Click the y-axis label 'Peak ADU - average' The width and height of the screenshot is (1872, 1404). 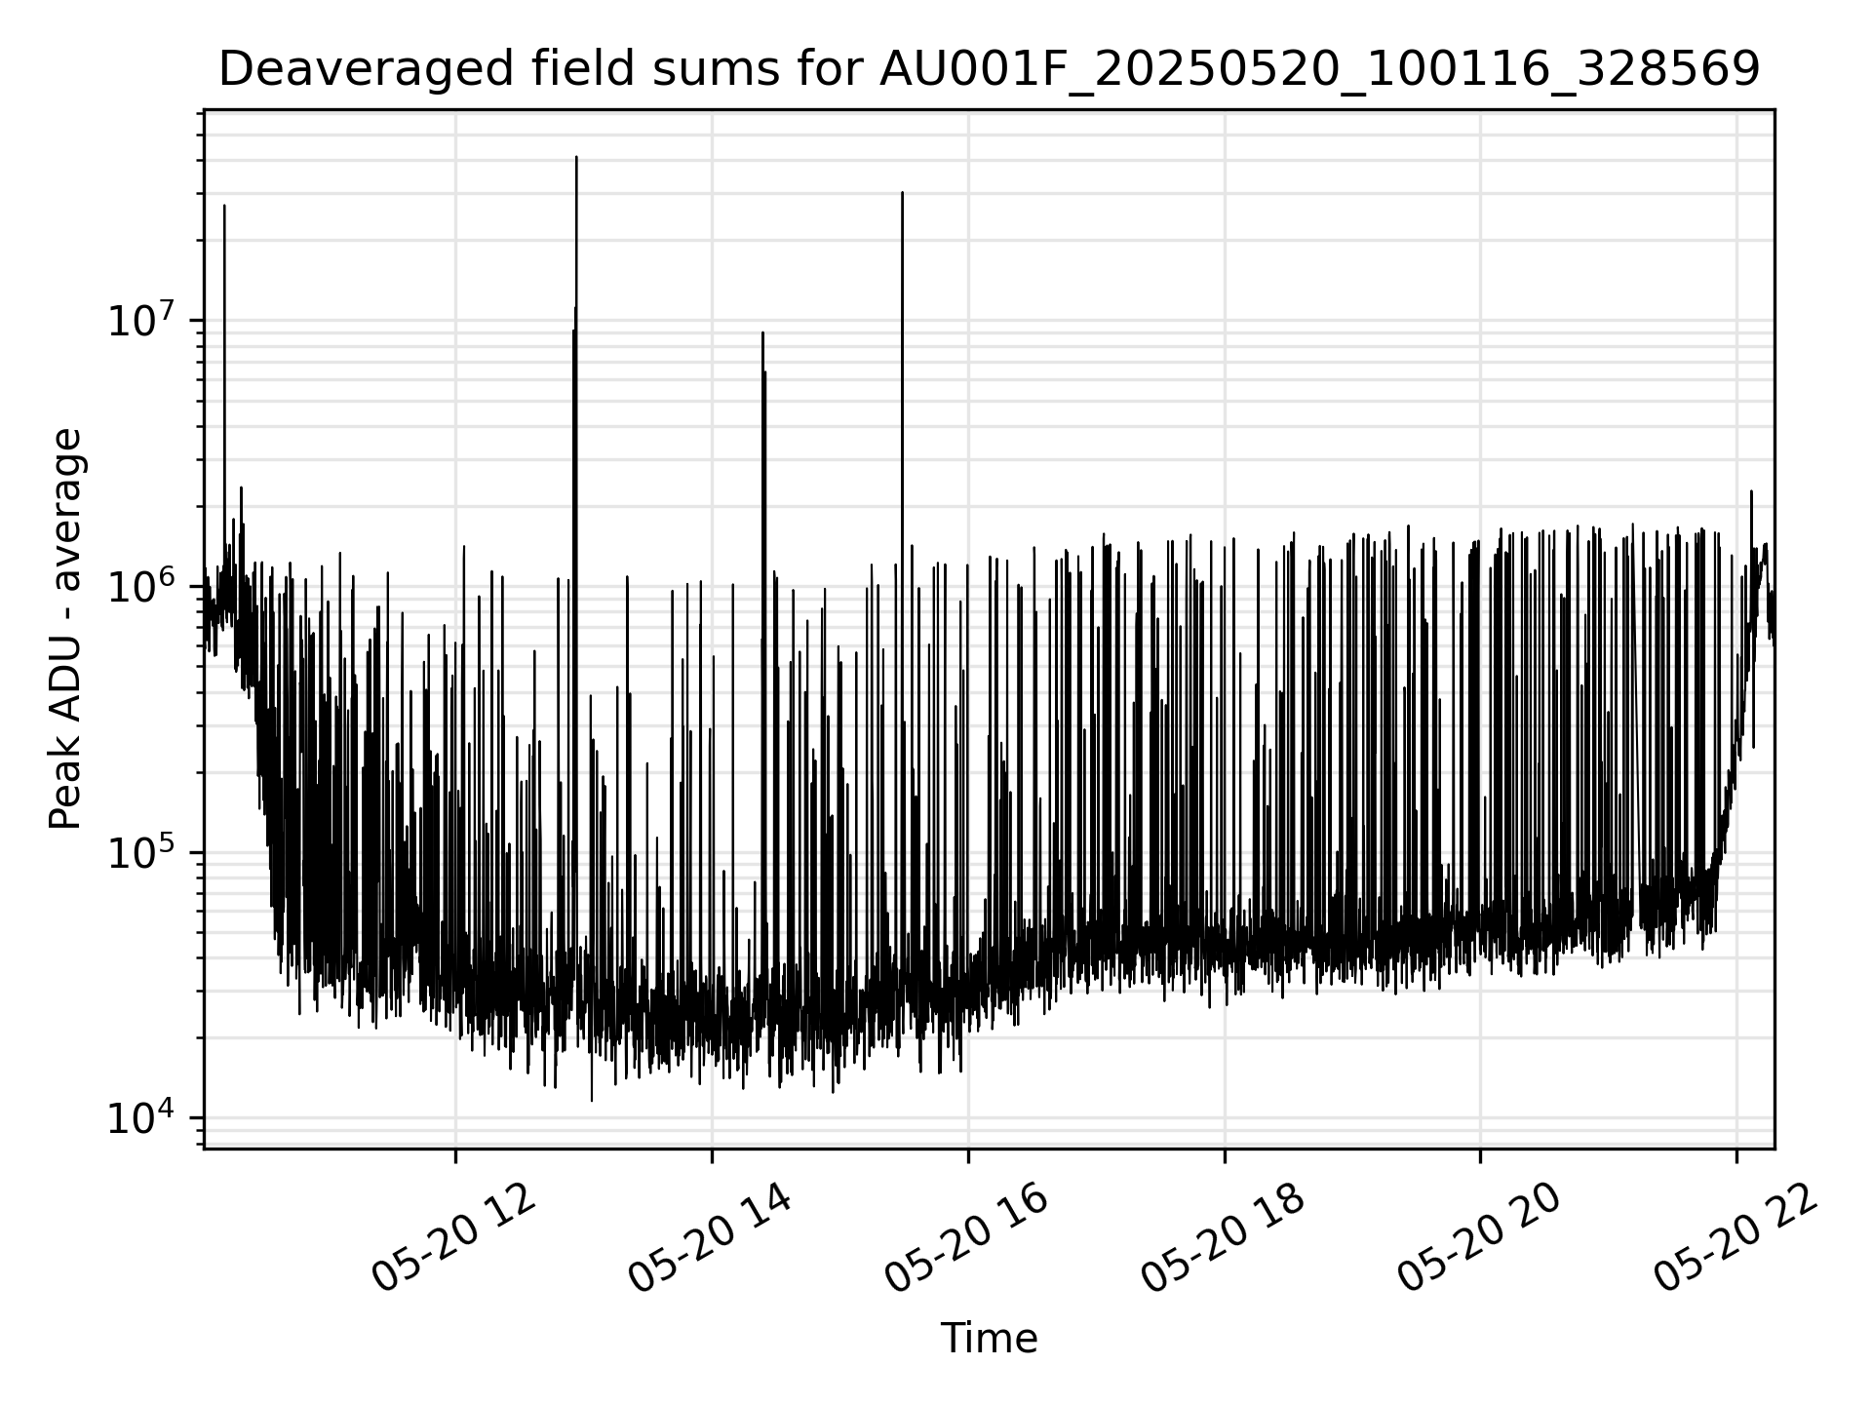[66, 629]
